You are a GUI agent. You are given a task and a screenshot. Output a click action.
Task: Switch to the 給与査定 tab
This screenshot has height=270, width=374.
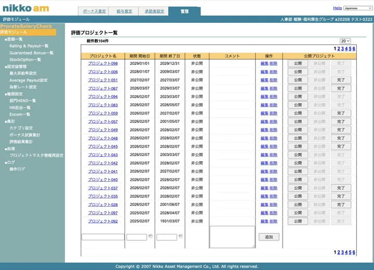click(x=124, y=11)
